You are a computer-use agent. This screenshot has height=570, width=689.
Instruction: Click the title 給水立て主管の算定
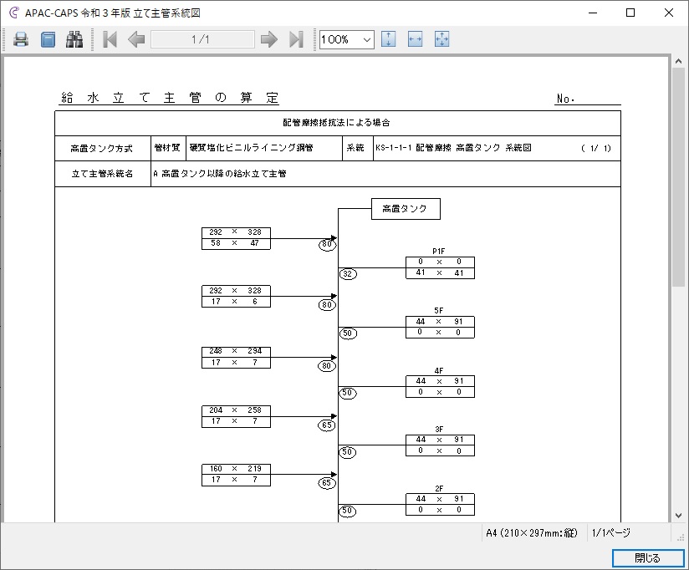170,98
